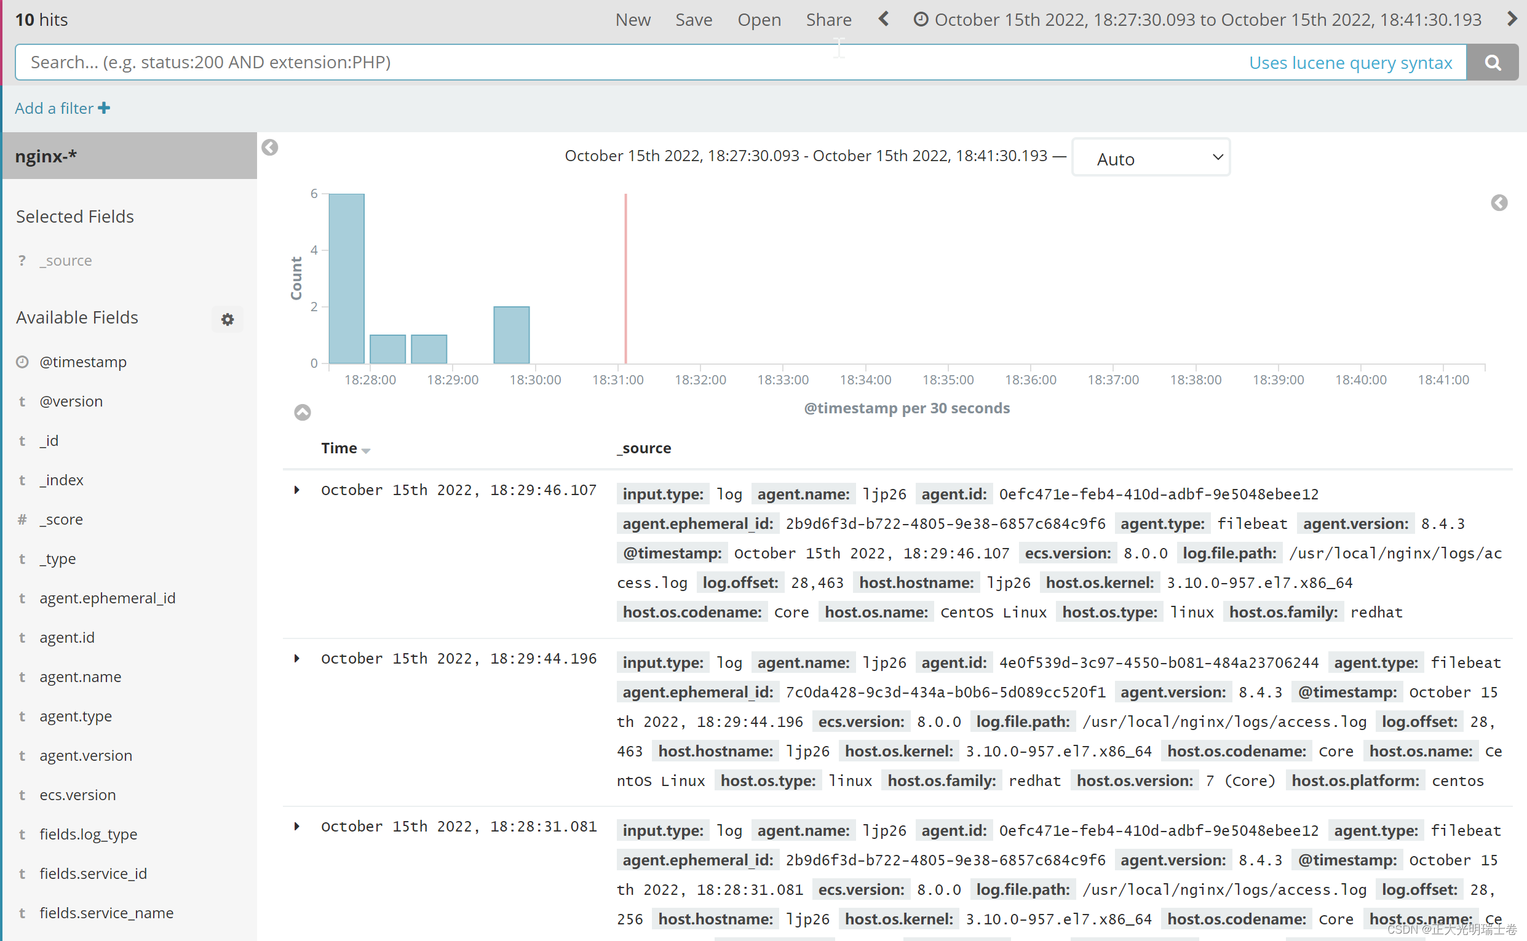Expand the document from 18:29:46.107
Viewport: 1527px width, 941px height.
point(296,490)
